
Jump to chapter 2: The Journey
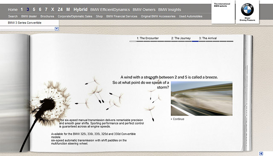coord(181,38)
